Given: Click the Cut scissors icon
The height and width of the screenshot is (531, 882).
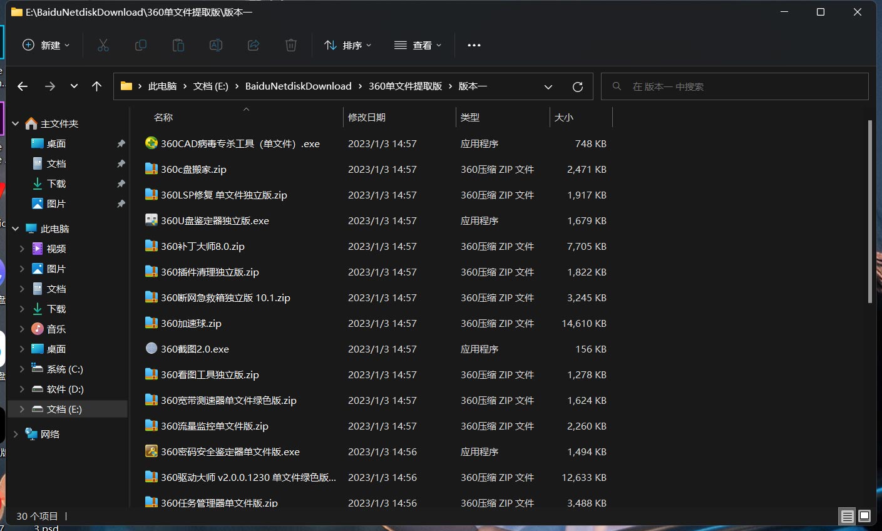Looking at the screenshot, I should pyautogui.click(x=103, y=45).
